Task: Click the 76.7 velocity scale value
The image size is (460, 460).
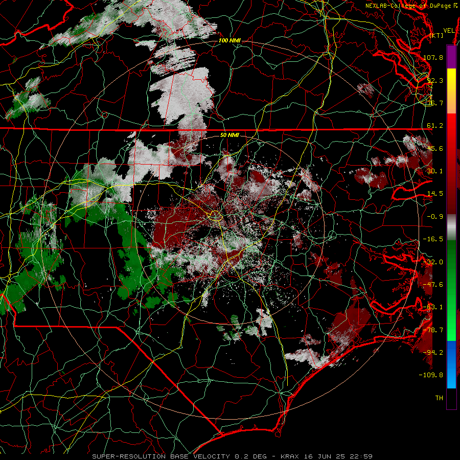Action: point(435,103)
